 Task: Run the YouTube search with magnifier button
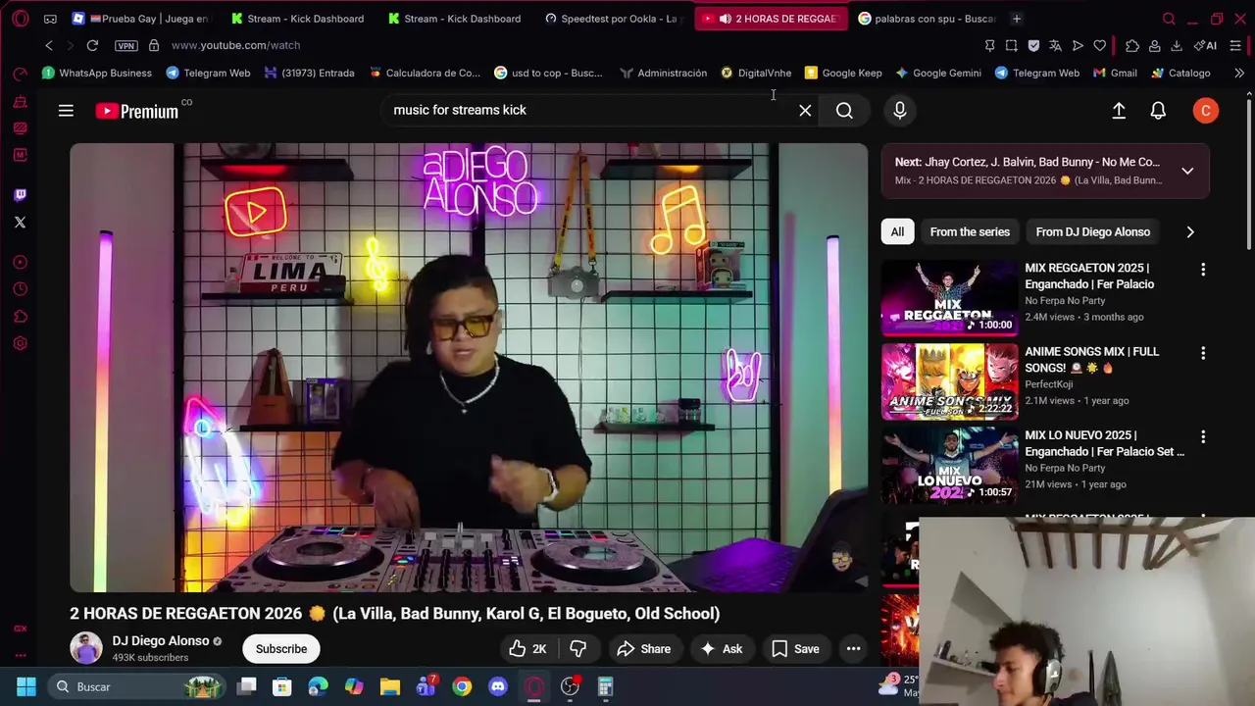(844, 111)
